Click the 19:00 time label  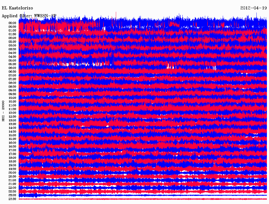(12, 165)
